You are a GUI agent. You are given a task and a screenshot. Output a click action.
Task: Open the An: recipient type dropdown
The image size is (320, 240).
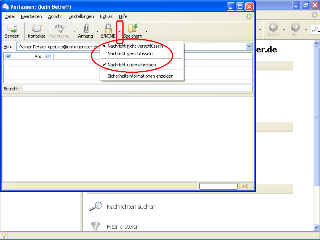tap(8, 56)
